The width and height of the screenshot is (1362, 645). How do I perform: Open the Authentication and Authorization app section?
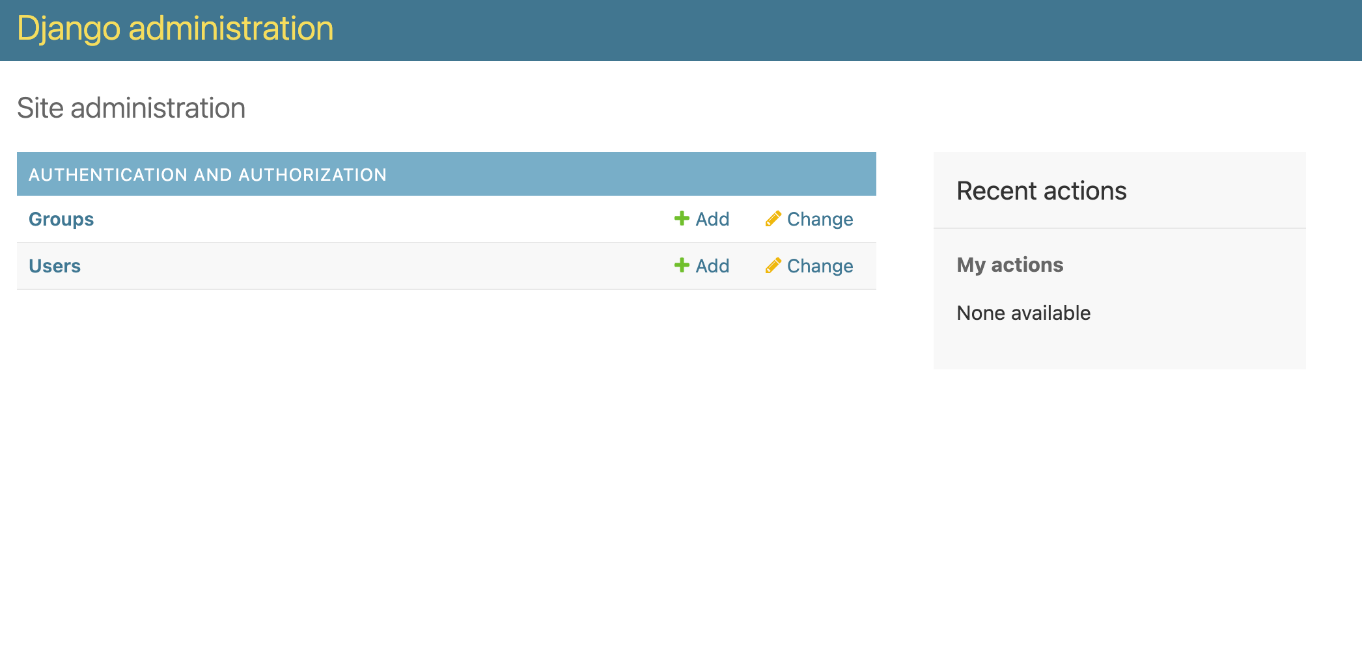tap(207, 174)
